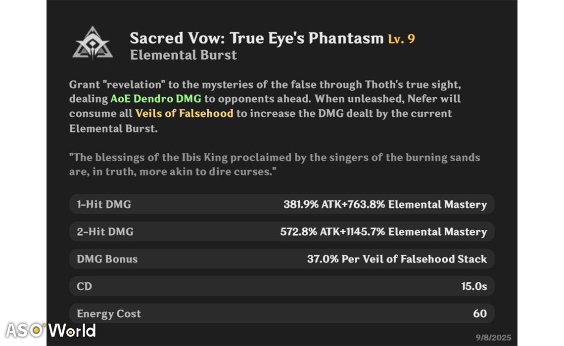
Task: Click the 15.0s cooldown value
Action: (474, 286)
